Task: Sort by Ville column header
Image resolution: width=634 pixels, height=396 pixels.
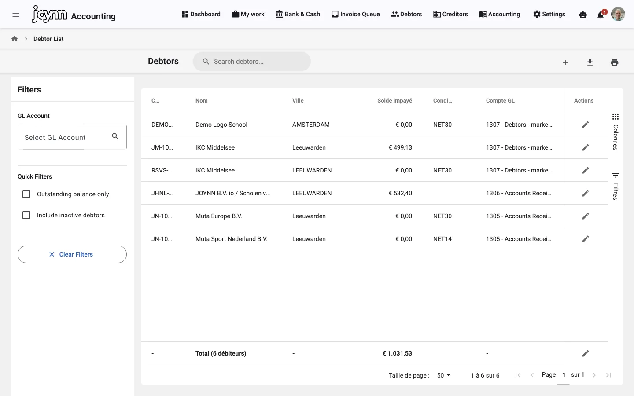Action: point(298,101)
